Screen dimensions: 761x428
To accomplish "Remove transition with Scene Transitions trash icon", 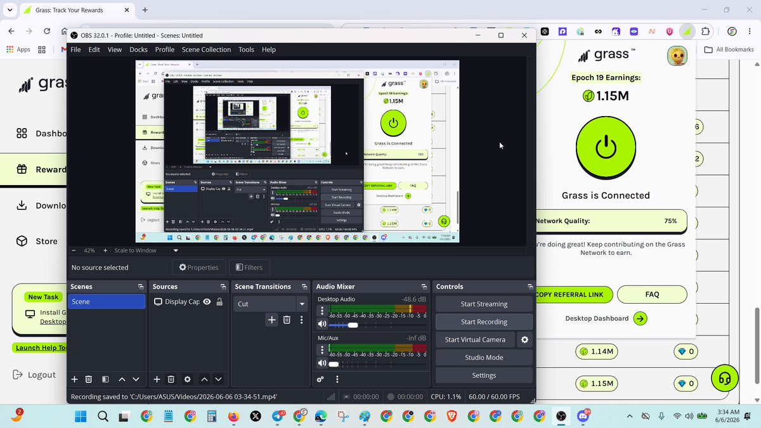I will point(287,320).
